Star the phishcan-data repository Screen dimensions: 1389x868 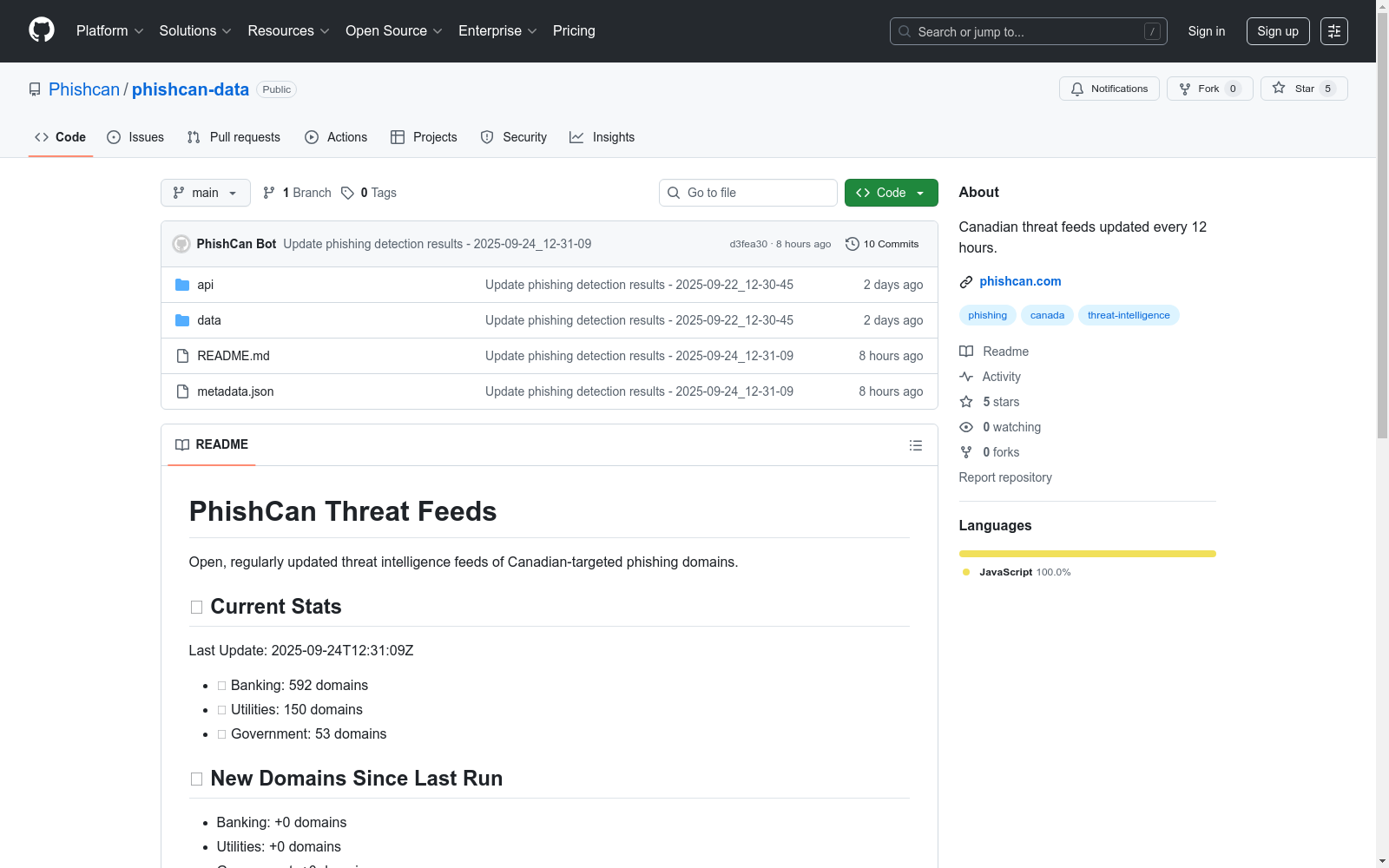[x=1304, y=89]
